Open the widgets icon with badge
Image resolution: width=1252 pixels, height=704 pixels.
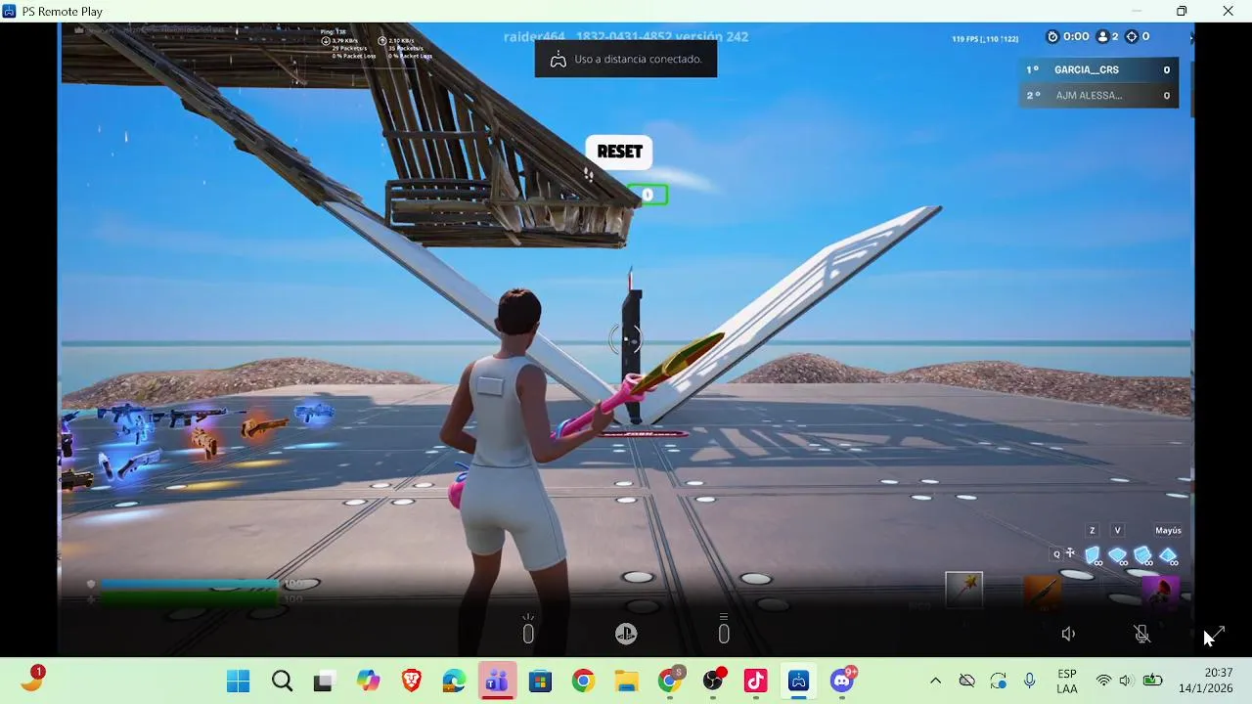32,680
